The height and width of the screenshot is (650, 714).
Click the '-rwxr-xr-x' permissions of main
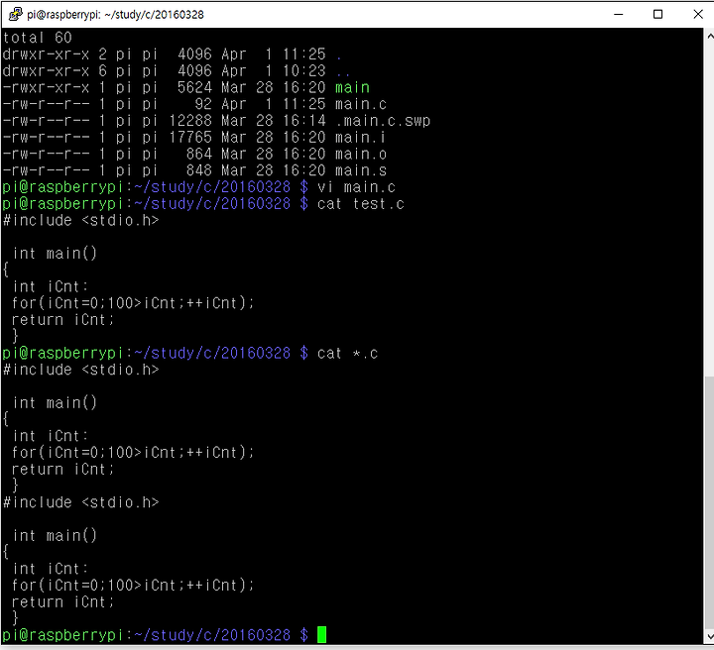(46, 87)
